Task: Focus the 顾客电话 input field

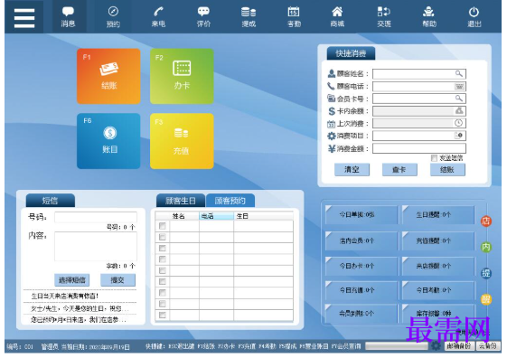Action: point(419,87)
